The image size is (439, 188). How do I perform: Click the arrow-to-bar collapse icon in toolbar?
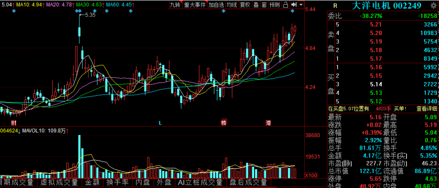click(294, 5)
